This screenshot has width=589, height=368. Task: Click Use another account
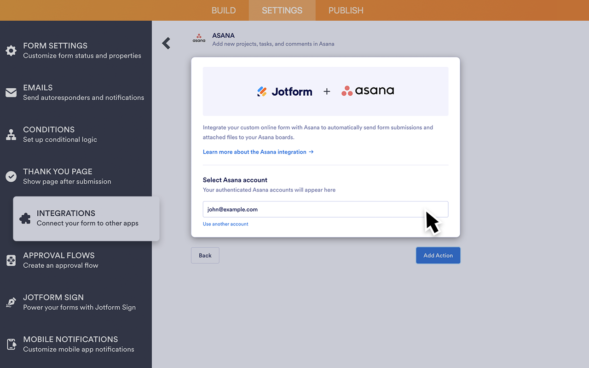click(x=225, y=224)
